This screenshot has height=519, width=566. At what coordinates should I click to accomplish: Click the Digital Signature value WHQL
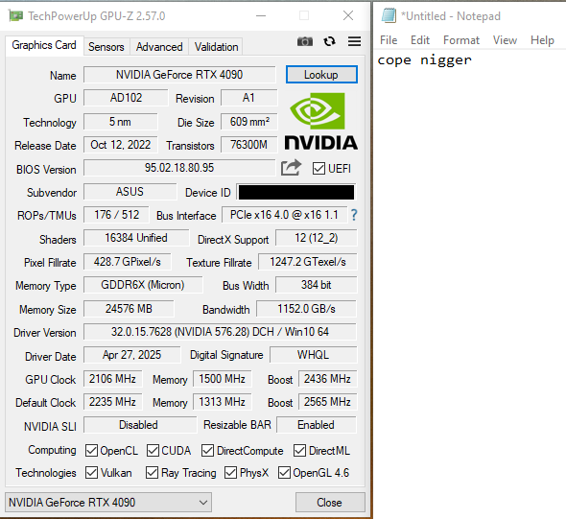tap(314, 355)
